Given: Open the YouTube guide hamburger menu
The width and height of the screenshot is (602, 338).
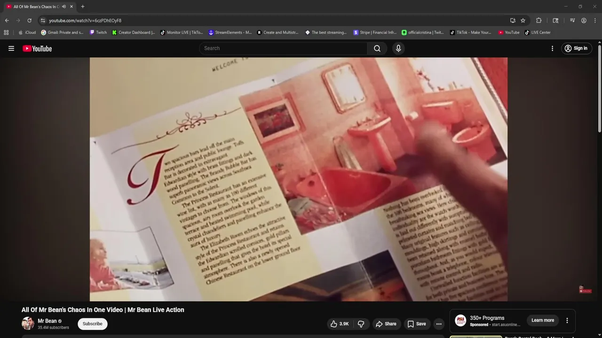Looking at the screenshot, I should (11, 48).
